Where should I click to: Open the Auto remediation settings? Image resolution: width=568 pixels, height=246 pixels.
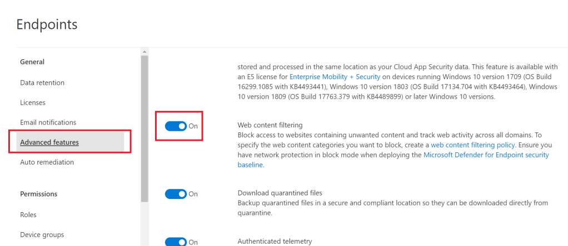(47, 162)
